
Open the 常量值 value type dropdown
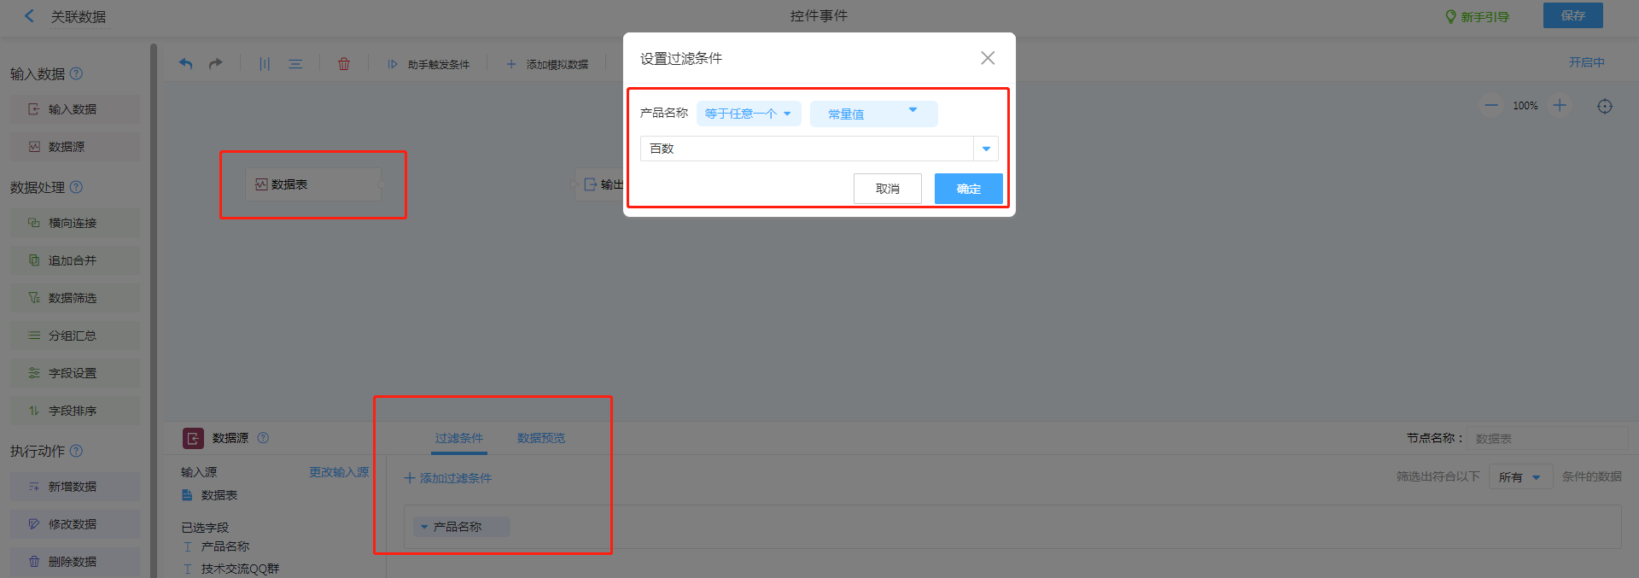coord(873,114)
